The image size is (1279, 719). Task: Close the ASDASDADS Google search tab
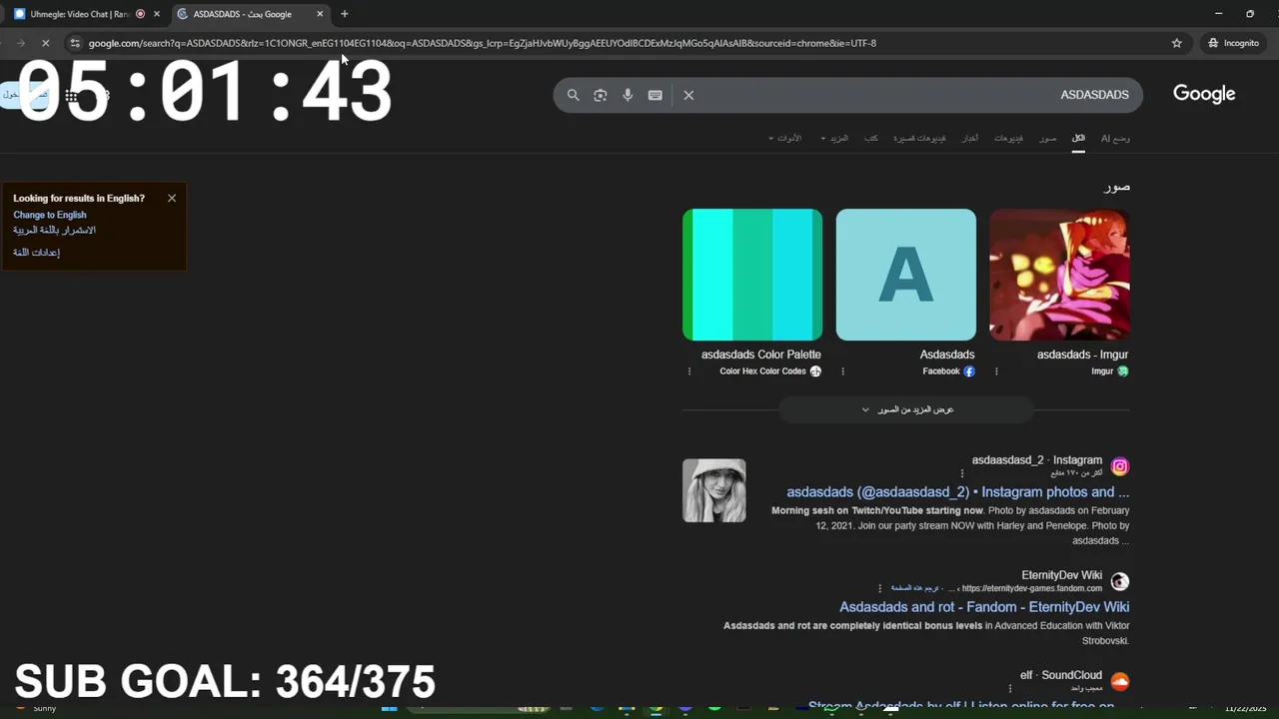320,14
